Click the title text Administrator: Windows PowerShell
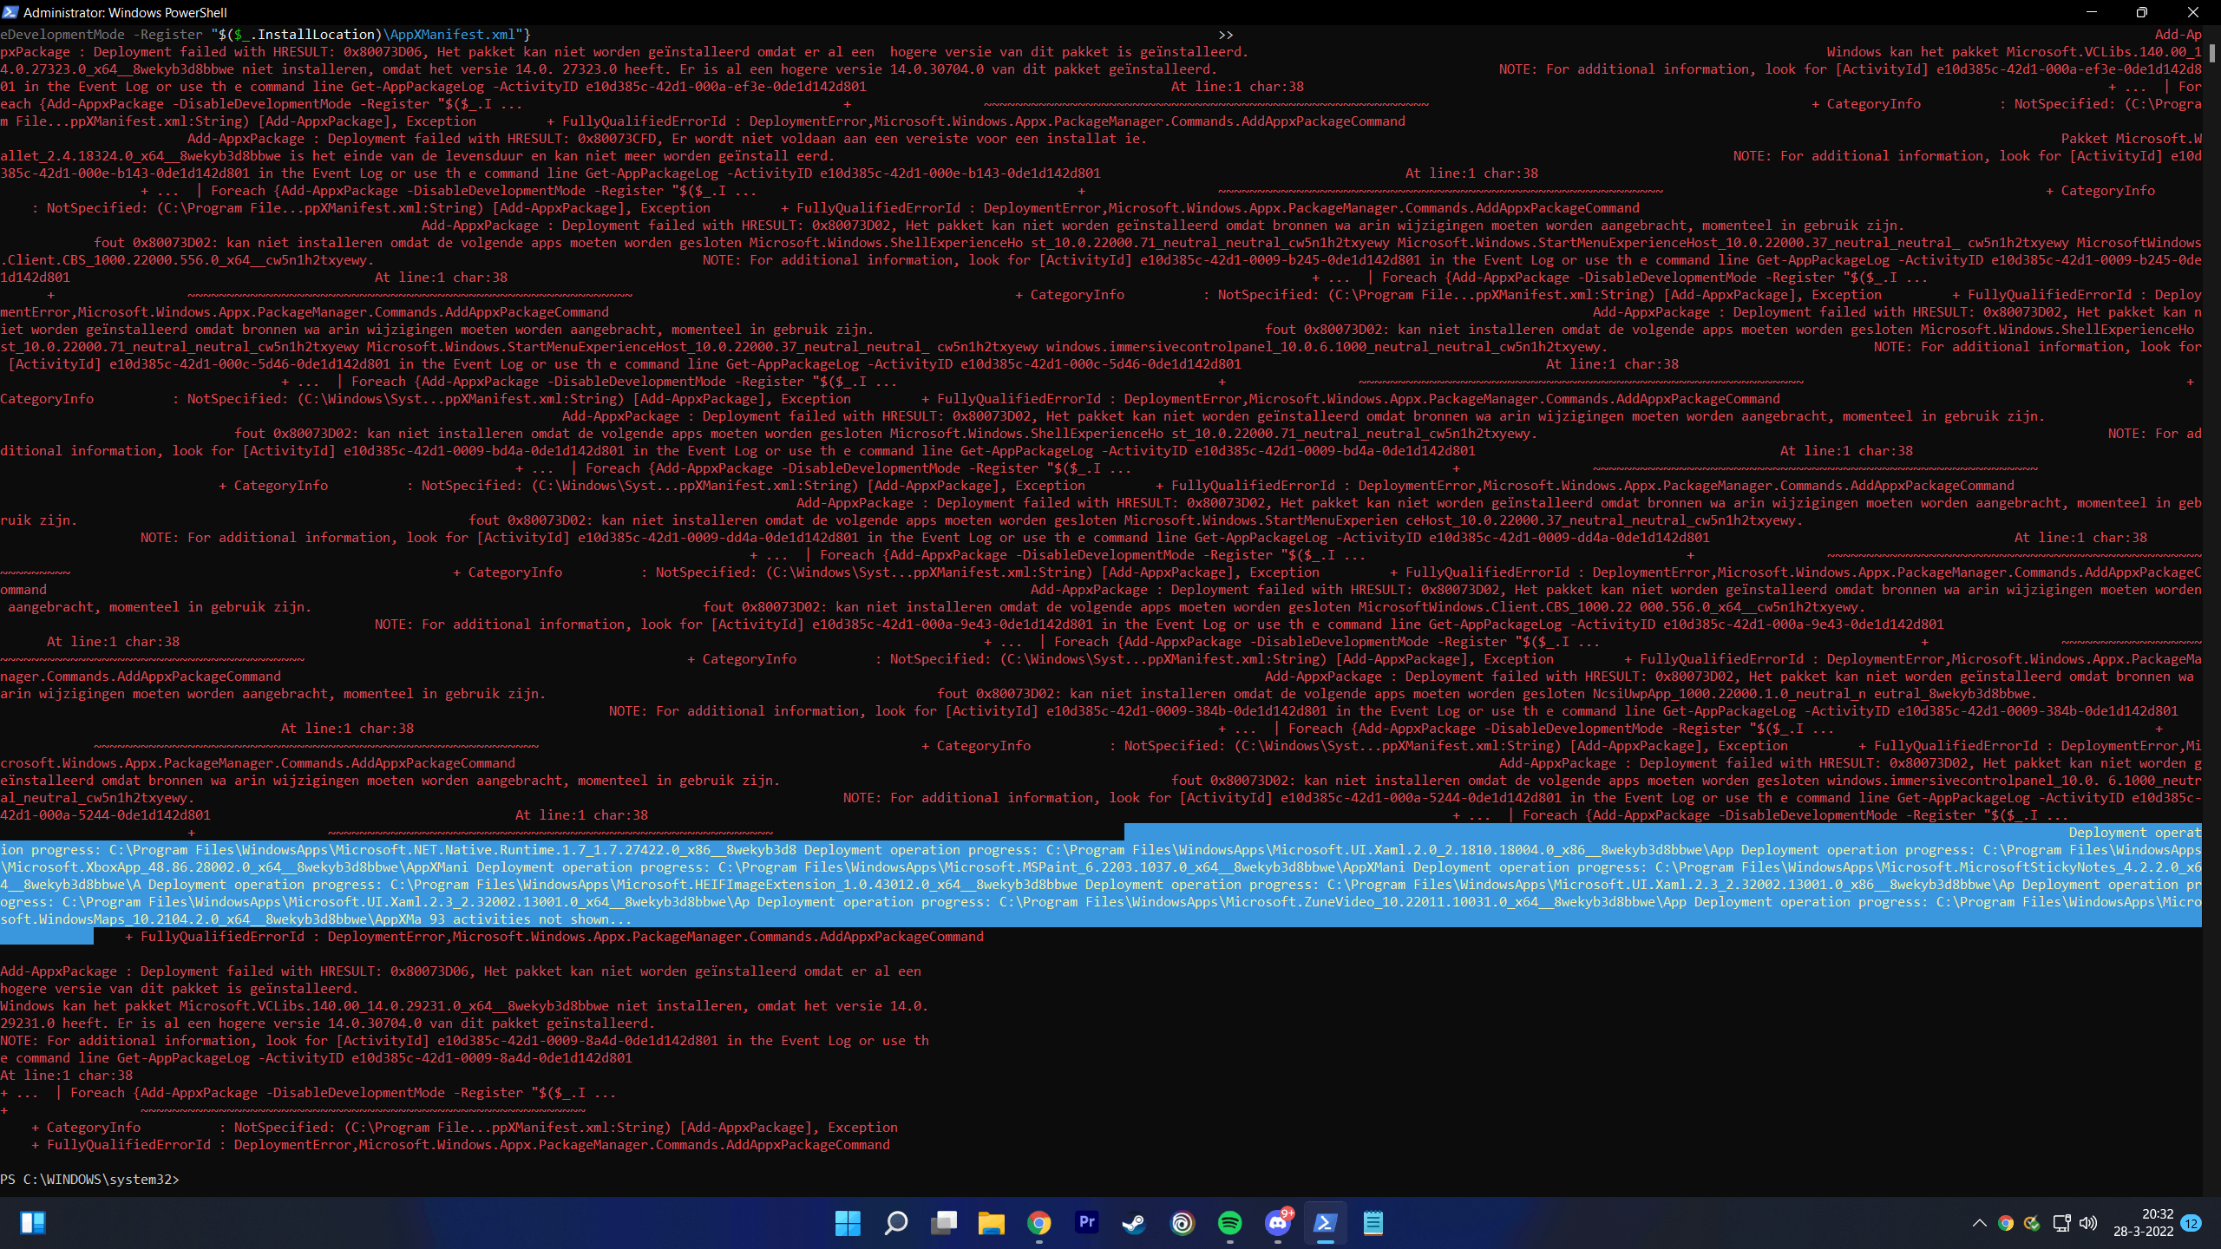The width and height of the screenshot is (2221, 1249). pyautogui.click(x=125, y=12)
